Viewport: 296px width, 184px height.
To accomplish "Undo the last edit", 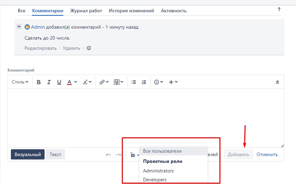I will pos(108,155).
